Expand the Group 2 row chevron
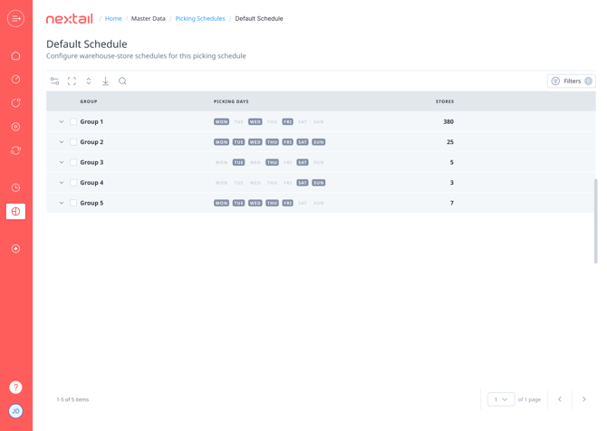607x431 pixels. [62, 142]
